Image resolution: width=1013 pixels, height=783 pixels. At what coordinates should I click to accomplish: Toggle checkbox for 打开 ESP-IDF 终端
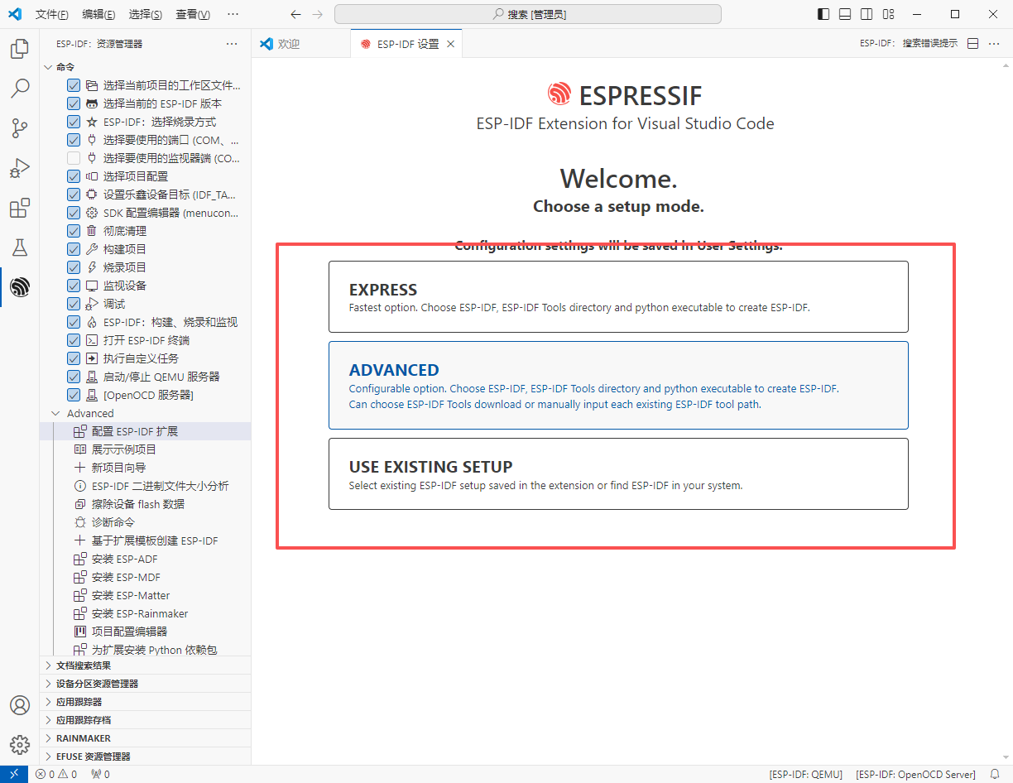click(x=74, y=340)
